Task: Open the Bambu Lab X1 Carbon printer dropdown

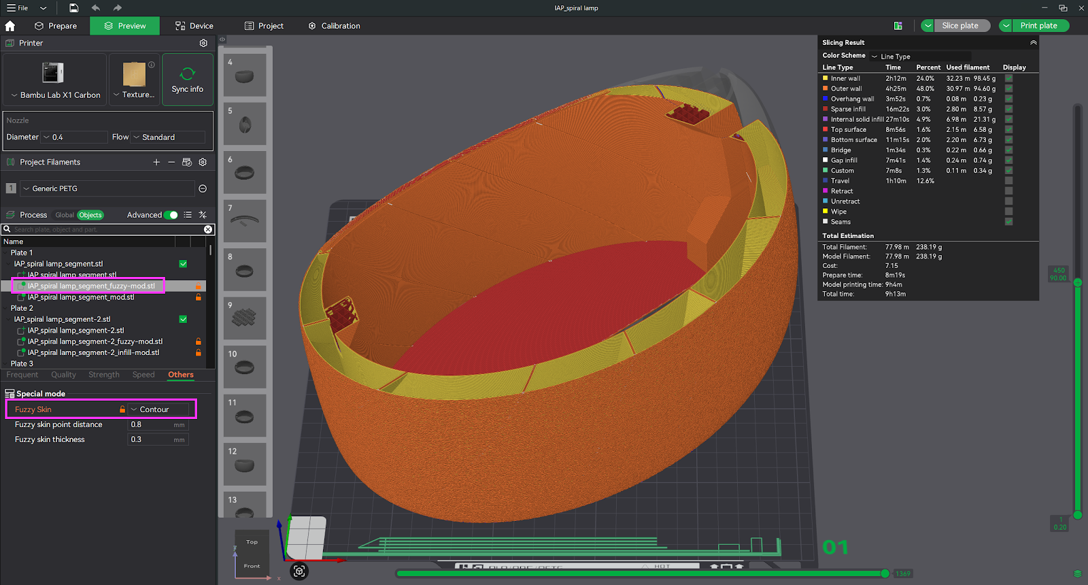Action: point(56,95)
